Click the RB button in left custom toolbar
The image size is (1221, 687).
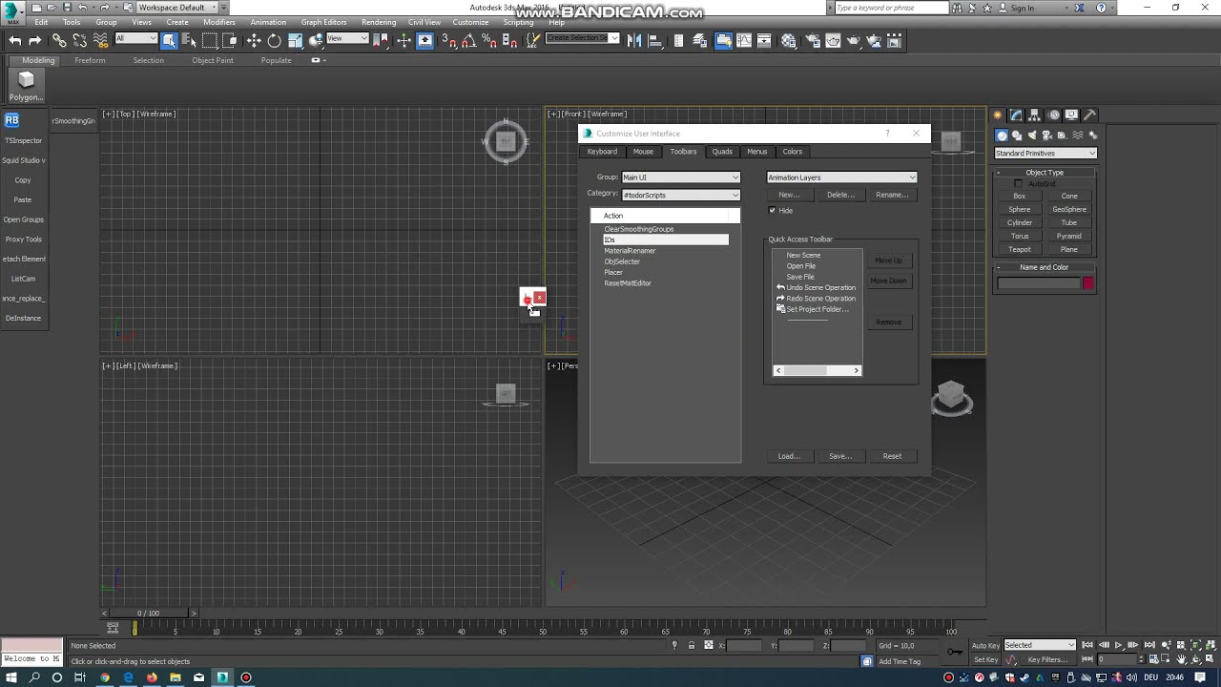[x=11, y=120]
